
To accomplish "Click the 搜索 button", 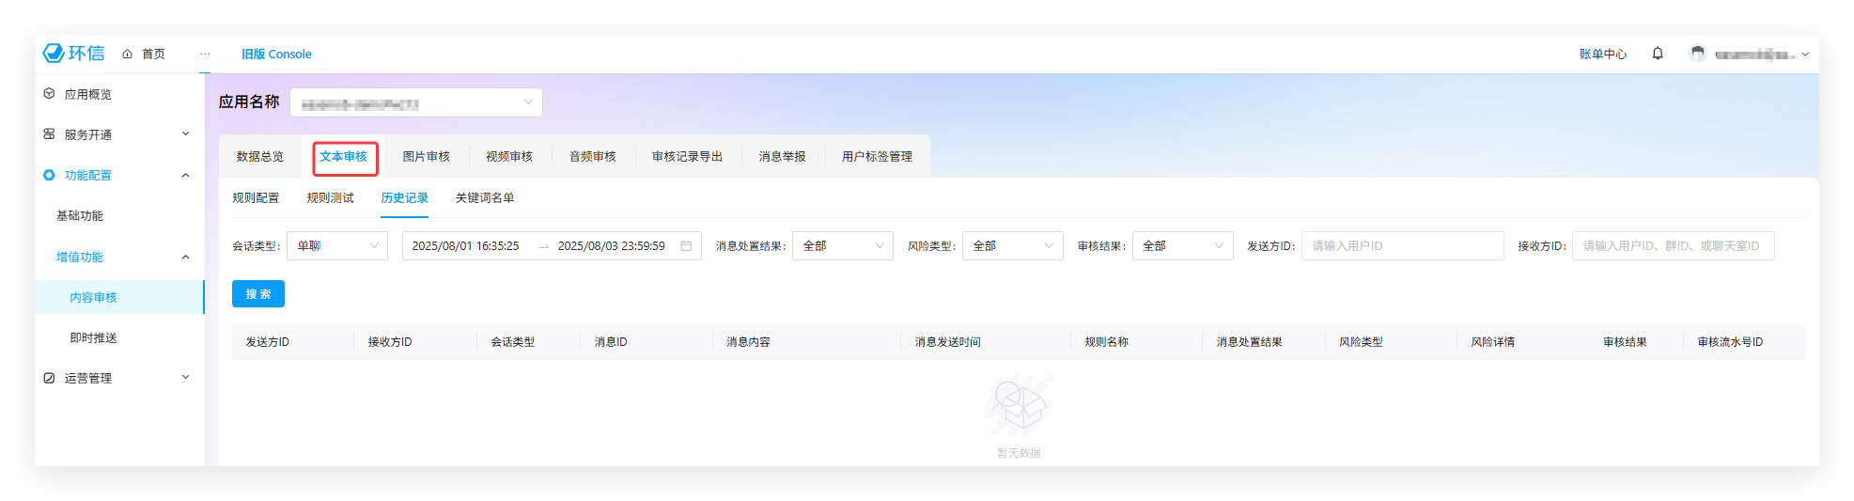I will tap(257, 294).
